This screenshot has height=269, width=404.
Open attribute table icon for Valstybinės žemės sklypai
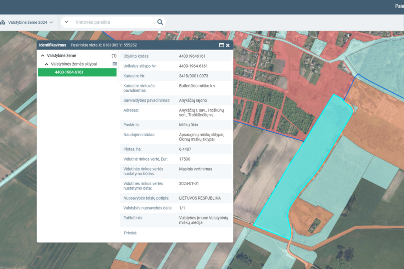pos(114,64)
